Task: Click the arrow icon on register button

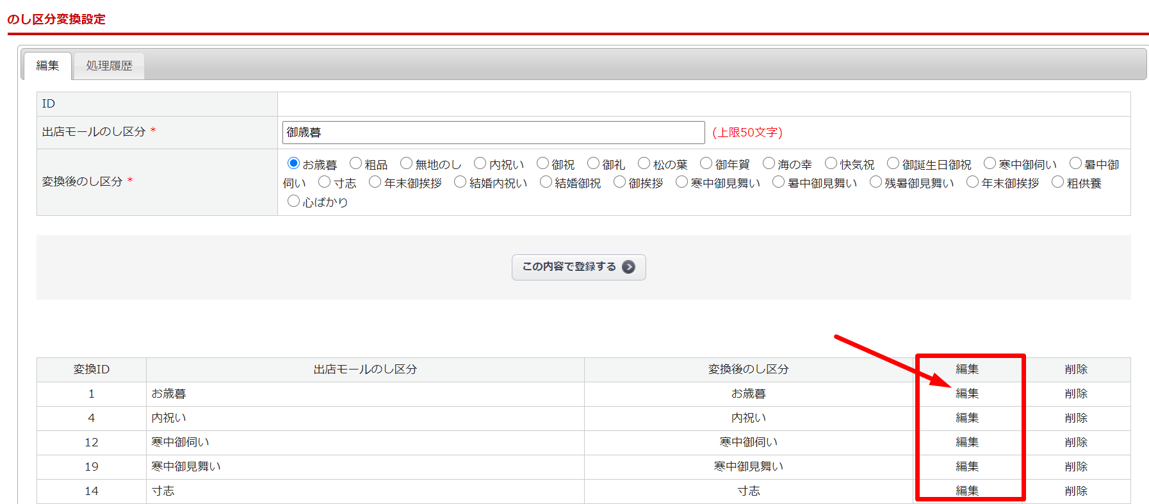Action: click(628, 267)
